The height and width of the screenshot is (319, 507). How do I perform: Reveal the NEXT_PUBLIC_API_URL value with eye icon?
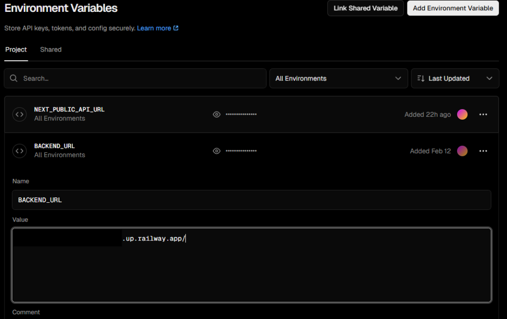[216, 114]
